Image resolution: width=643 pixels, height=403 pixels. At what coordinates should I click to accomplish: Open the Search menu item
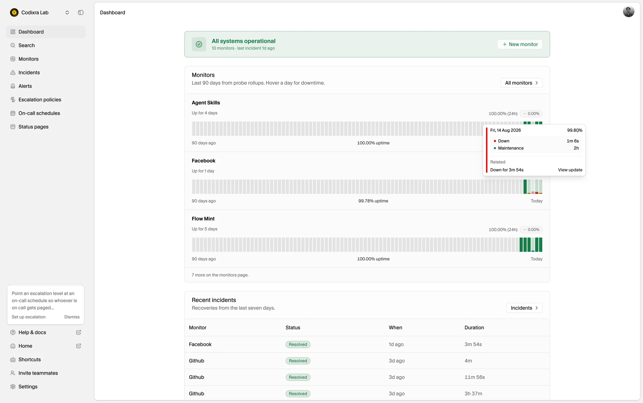[x=46, y=45]
